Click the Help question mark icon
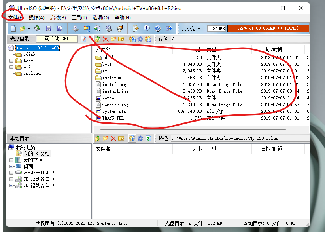The width and height of the screenshot is (325, 232). 158,29
